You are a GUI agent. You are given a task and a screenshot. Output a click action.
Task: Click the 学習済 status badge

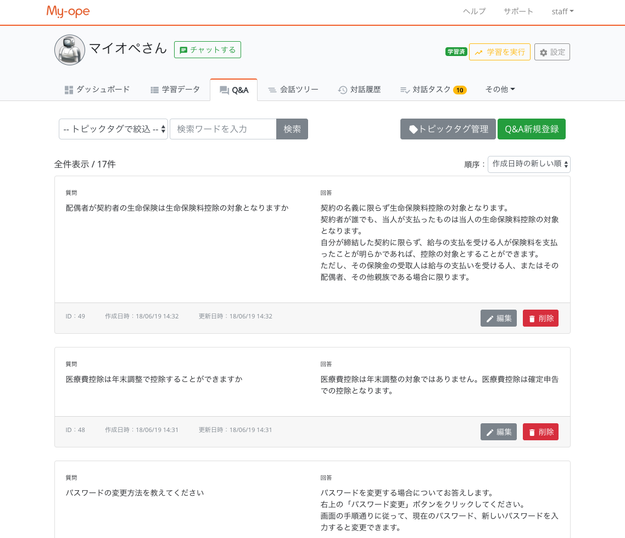click(x=456, y=52)
